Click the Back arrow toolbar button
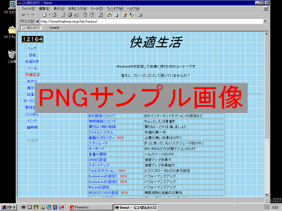Image resolution: width=282 pixels, height=211 pixels. tap(23, 15)
